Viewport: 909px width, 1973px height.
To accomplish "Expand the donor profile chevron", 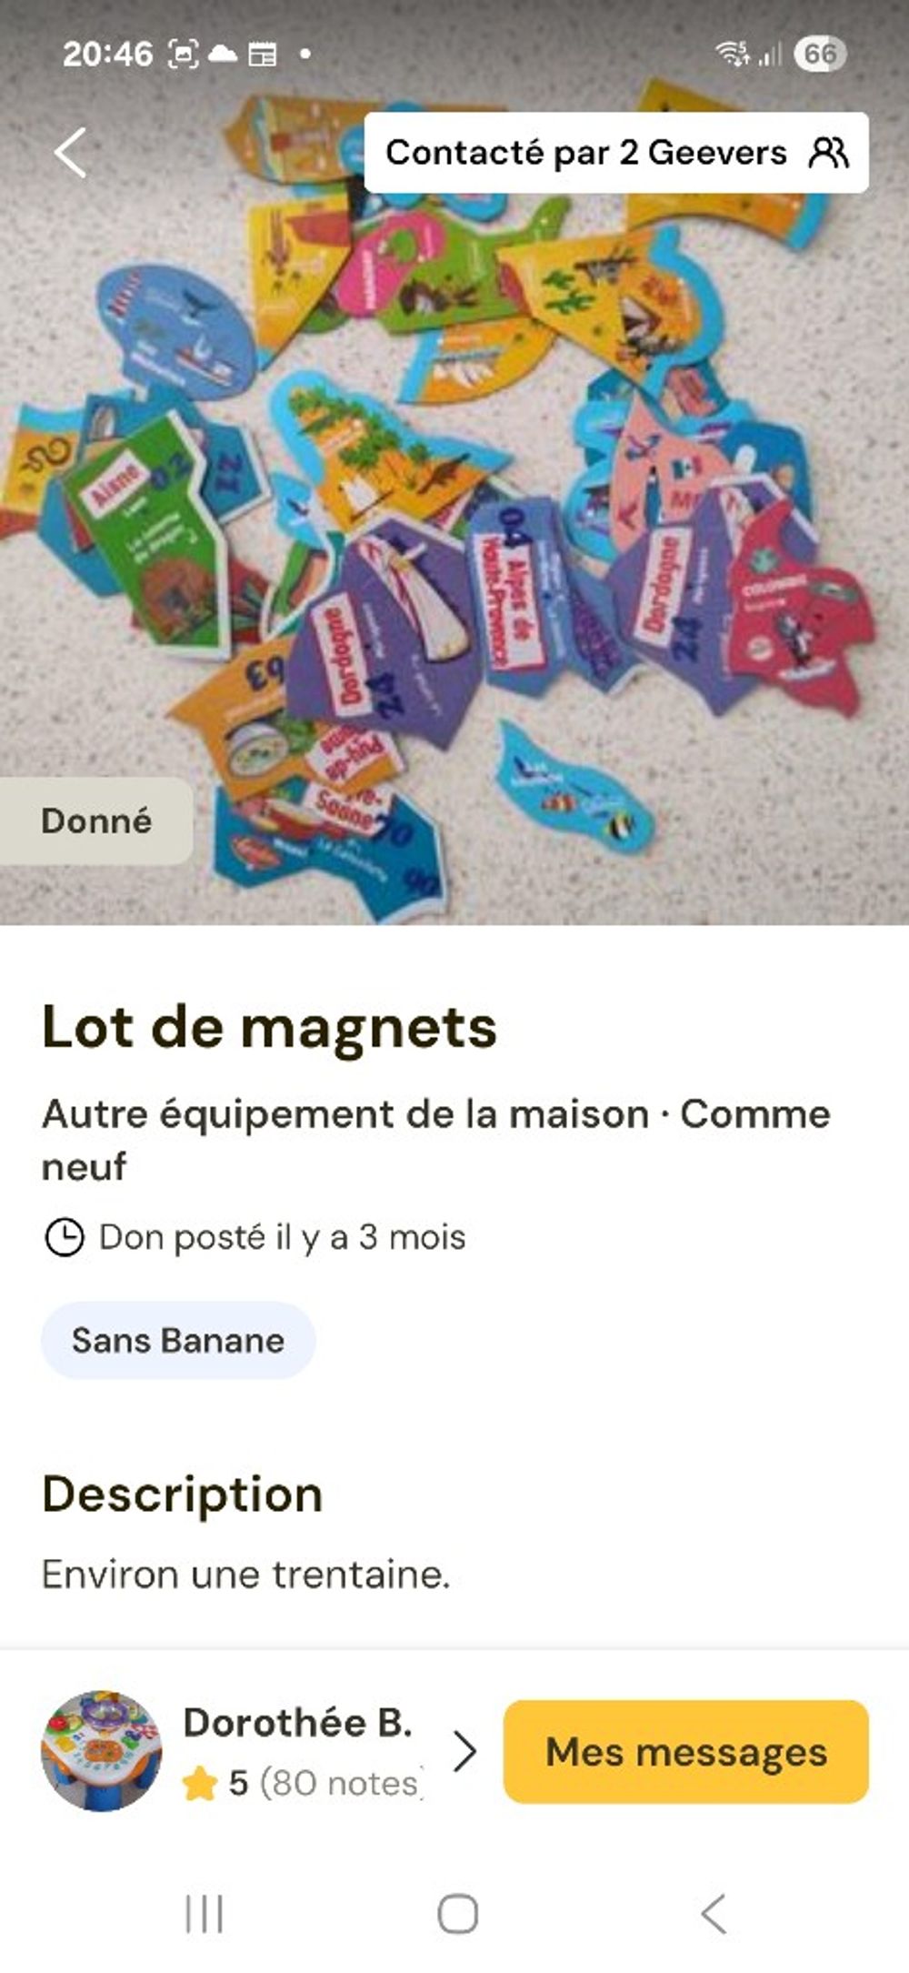I will [x=464, y=1751].
